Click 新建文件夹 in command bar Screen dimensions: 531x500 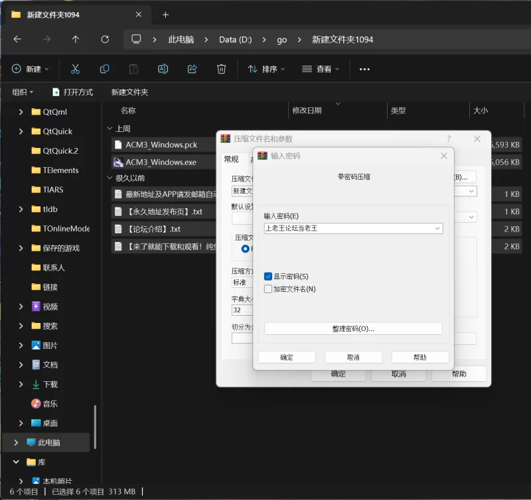(129, 92)
